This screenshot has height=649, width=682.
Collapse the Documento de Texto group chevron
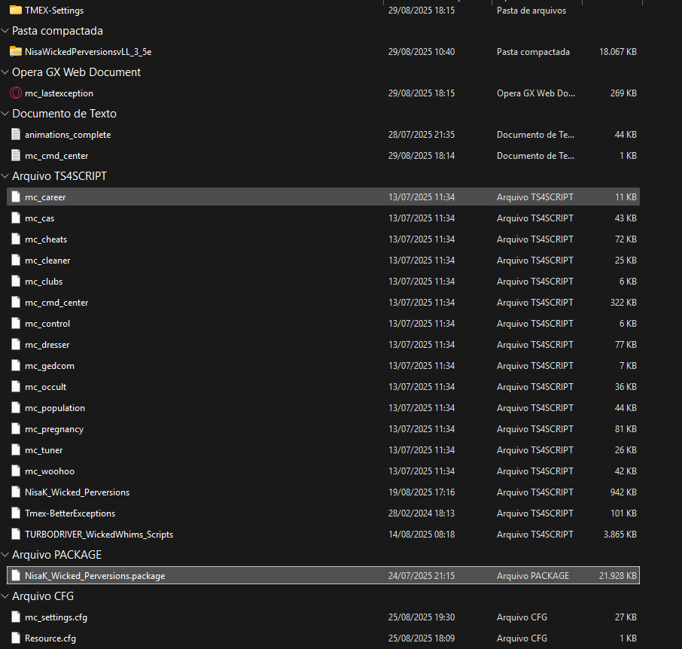tap(5, 114)
